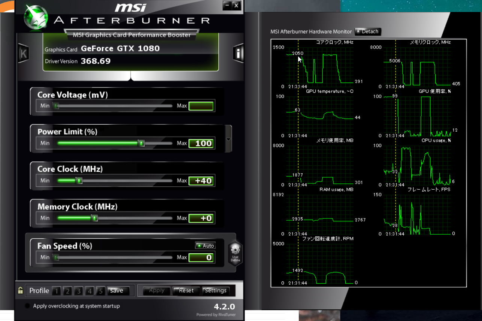Click the MSI Afterburner dragon logo

pos(36,17)
